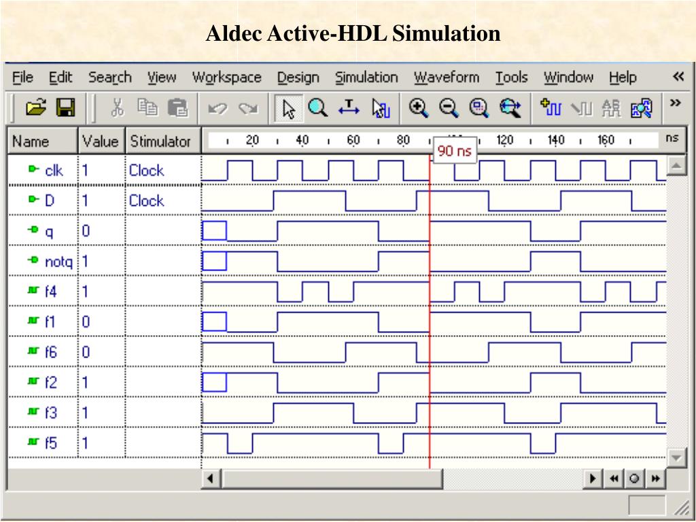The width and height of the screenshot is (696, 522).
Task: Click the Clock stimulator cell for clk
Action: (163, 170)
